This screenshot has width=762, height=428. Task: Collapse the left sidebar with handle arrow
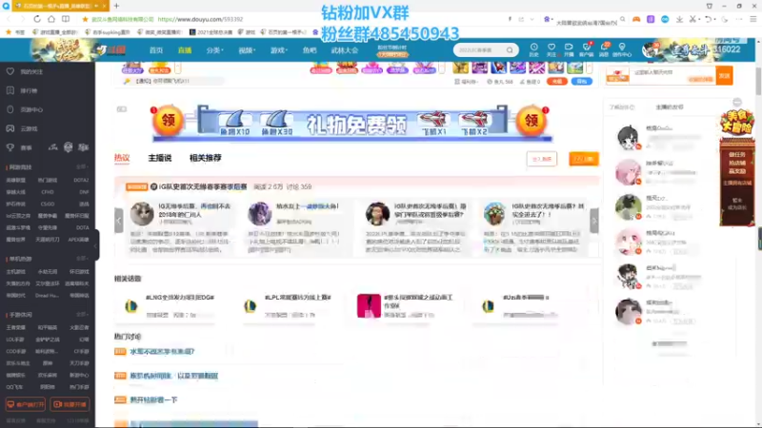[96, 245]
